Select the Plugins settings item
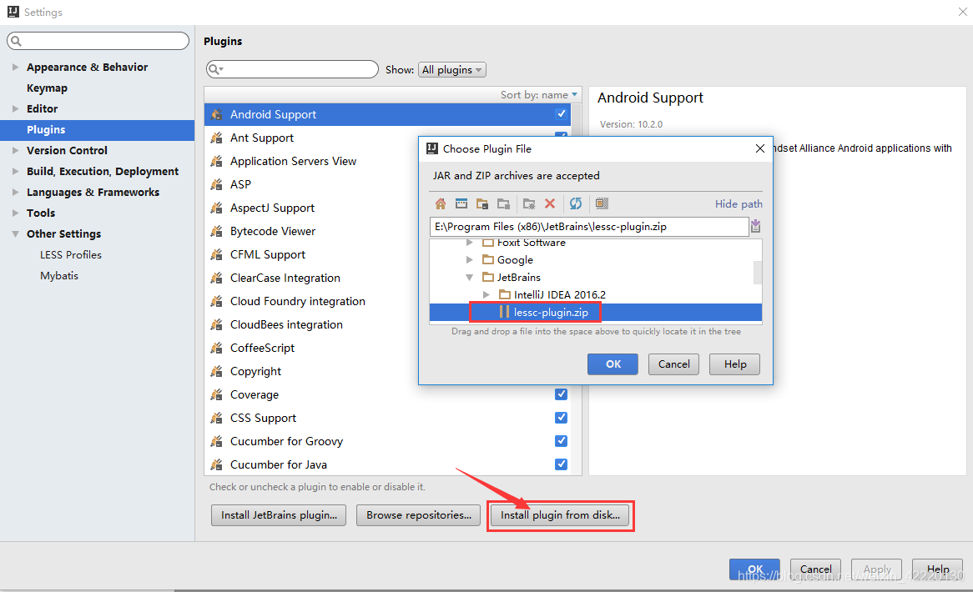973x592 pixels. (98, 129)
